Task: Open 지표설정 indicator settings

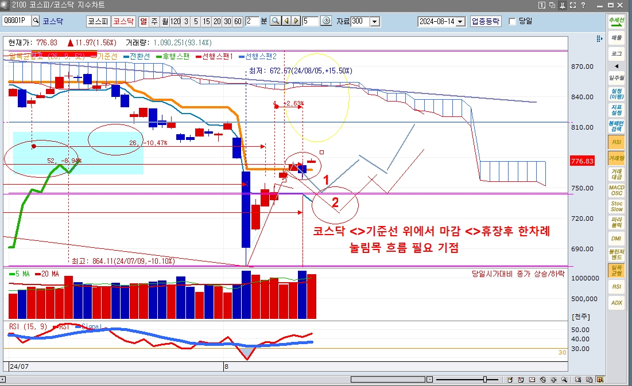Action: point(617,110)
